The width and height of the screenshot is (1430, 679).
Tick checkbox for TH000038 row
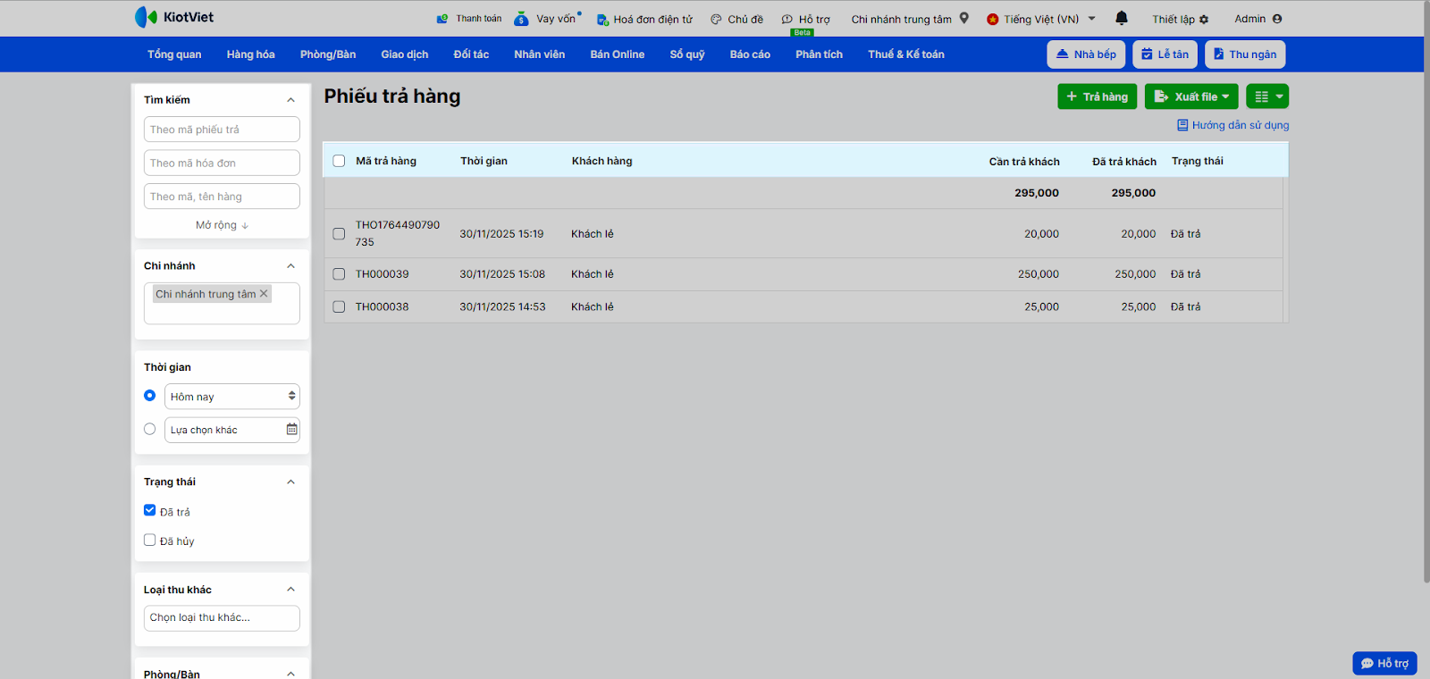pyautogui.click(x=339, y=306)
